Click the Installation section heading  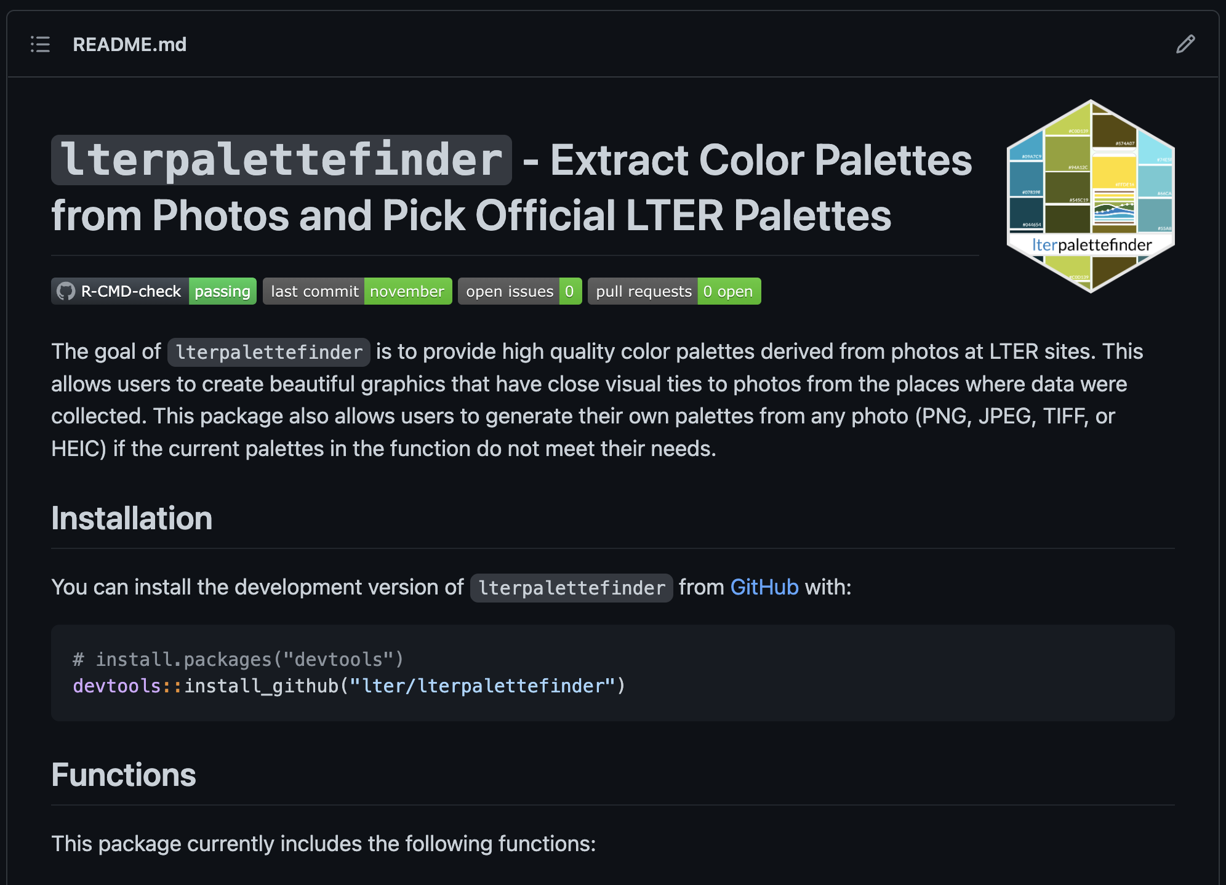[x=132, y=518]
